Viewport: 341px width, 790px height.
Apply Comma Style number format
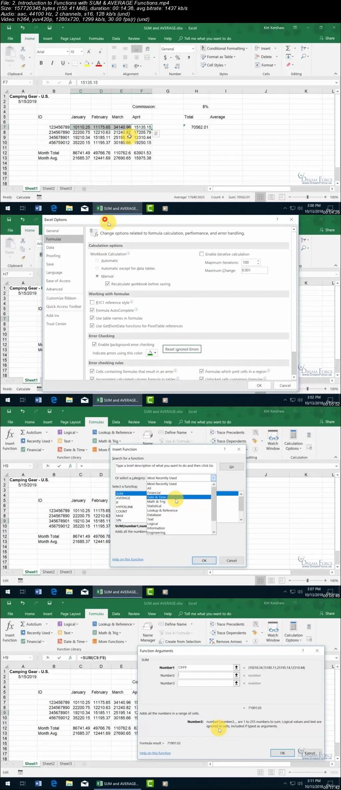point(188,58)
